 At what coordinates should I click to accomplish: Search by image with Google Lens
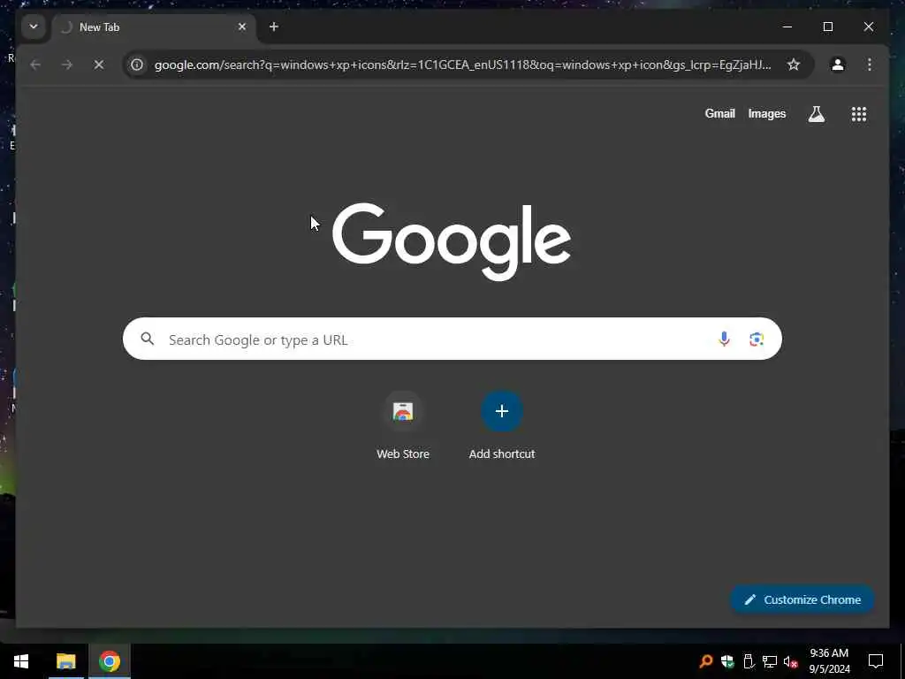(757, 339)
